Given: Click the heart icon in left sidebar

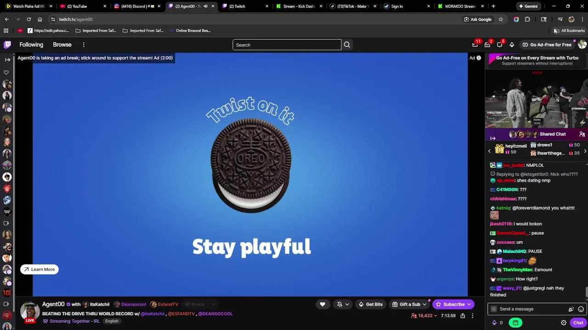Looking at the screenshot, I should point(6,72).
